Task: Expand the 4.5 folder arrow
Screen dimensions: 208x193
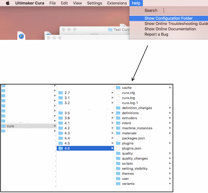Action: (x=113, y=143)
